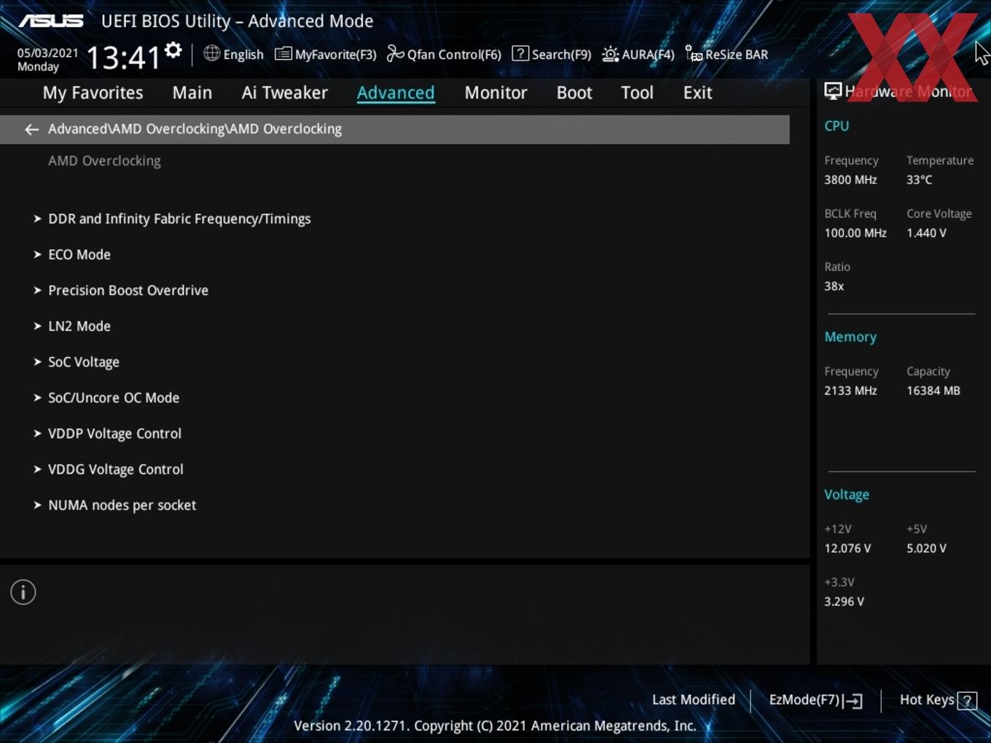Screen dimensions: 991x743
Task: Click the EzMode exit arrow icon
Action: click(853, 701)
